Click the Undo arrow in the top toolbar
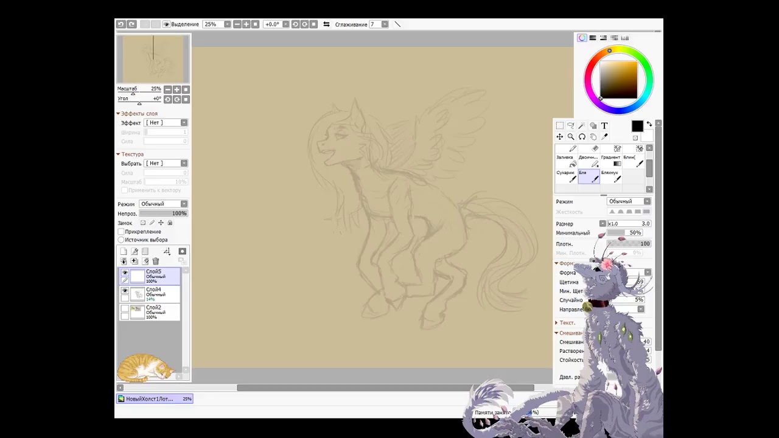 tap(121, 24)
